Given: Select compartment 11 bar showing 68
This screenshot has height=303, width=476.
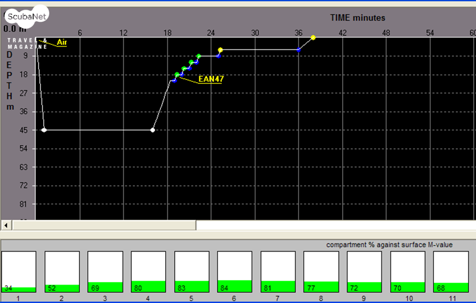Looking at the screenshot, I should pos(451,272).
